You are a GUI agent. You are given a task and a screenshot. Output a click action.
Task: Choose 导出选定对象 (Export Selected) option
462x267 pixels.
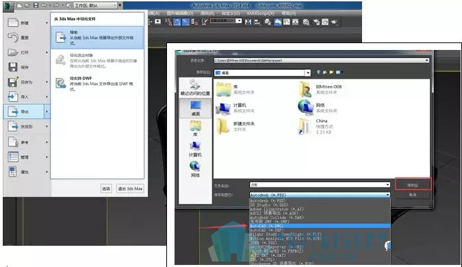point(97,61)
